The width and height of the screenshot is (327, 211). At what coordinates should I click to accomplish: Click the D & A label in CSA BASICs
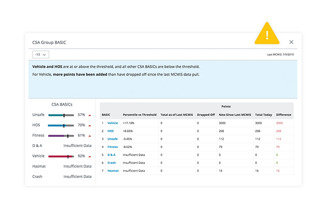click(x=37, y=146)
